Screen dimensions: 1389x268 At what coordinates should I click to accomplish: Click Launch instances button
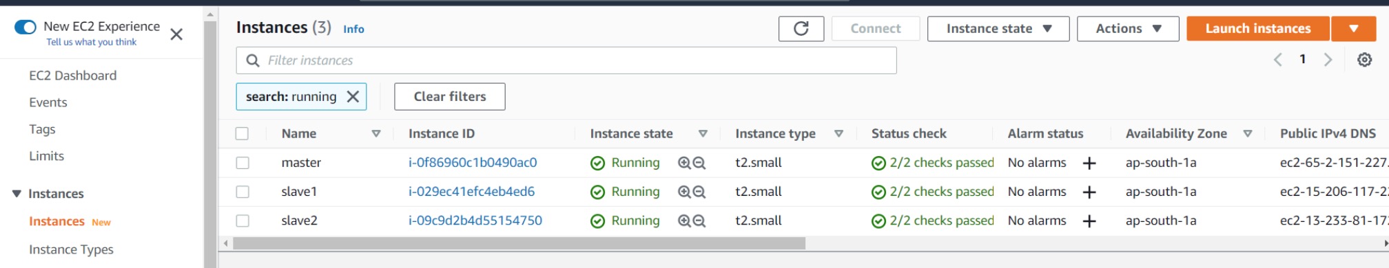(x=1257, y=28)
